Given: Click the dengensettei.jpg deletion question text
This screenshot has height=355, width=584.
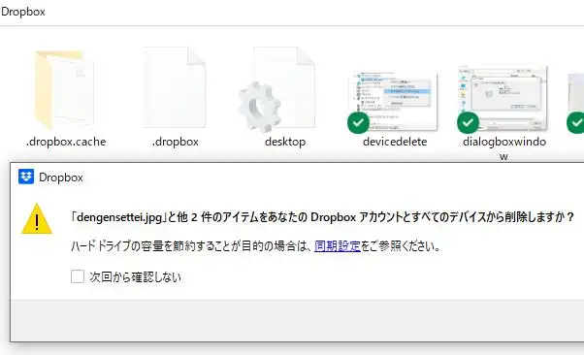Looking at the screenshot, I should click(x=322, y=217).
